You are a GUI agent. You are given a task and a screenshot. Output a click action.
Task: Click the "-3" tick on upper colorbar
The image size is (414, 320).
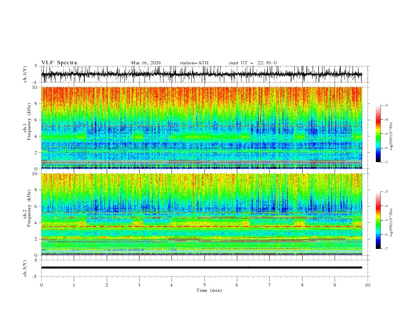tap(386, 105)
